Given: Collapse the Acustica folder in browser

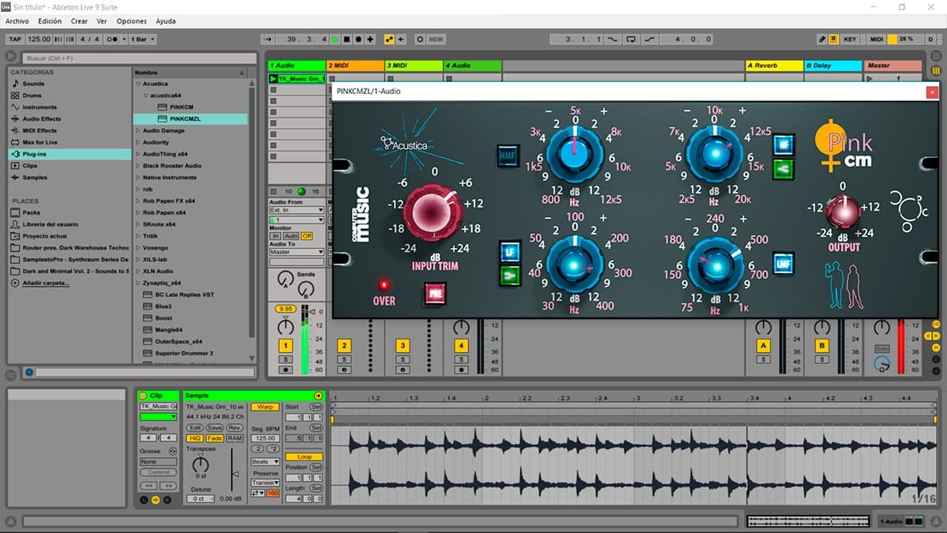Looking at the screenshot, I should 138,84.
